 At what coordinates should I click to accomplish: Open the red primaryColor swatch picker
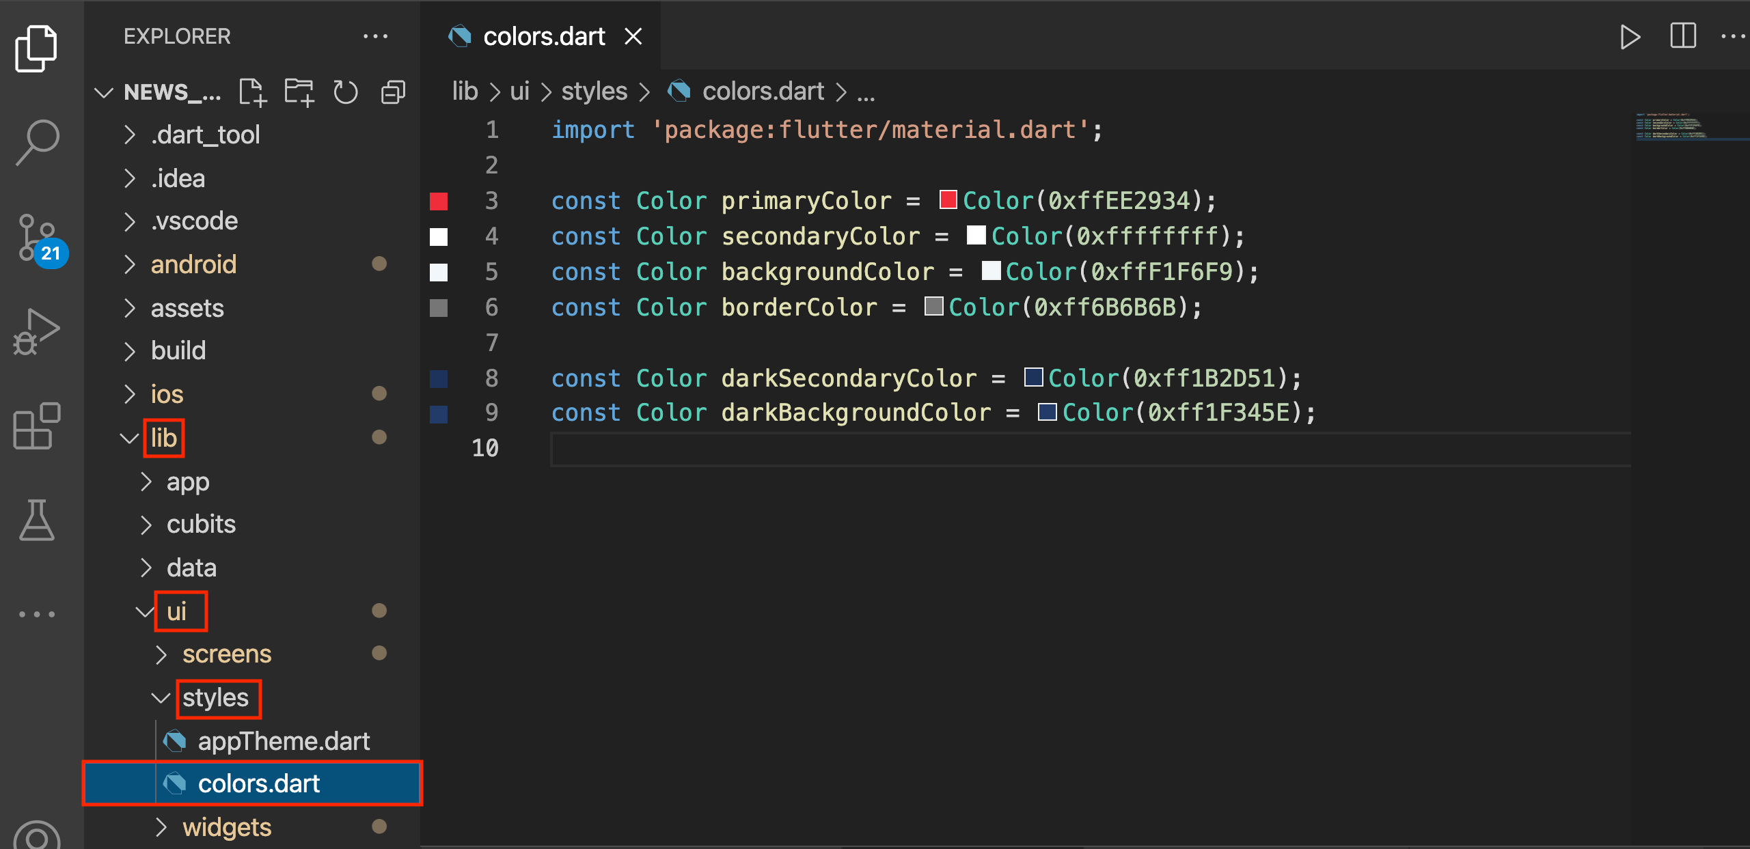pyautogui.click(x=948, y=200)
